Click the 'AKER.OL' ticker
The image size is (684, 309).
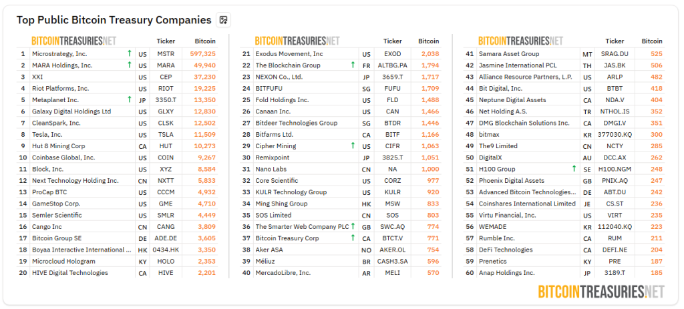(393, 250)
